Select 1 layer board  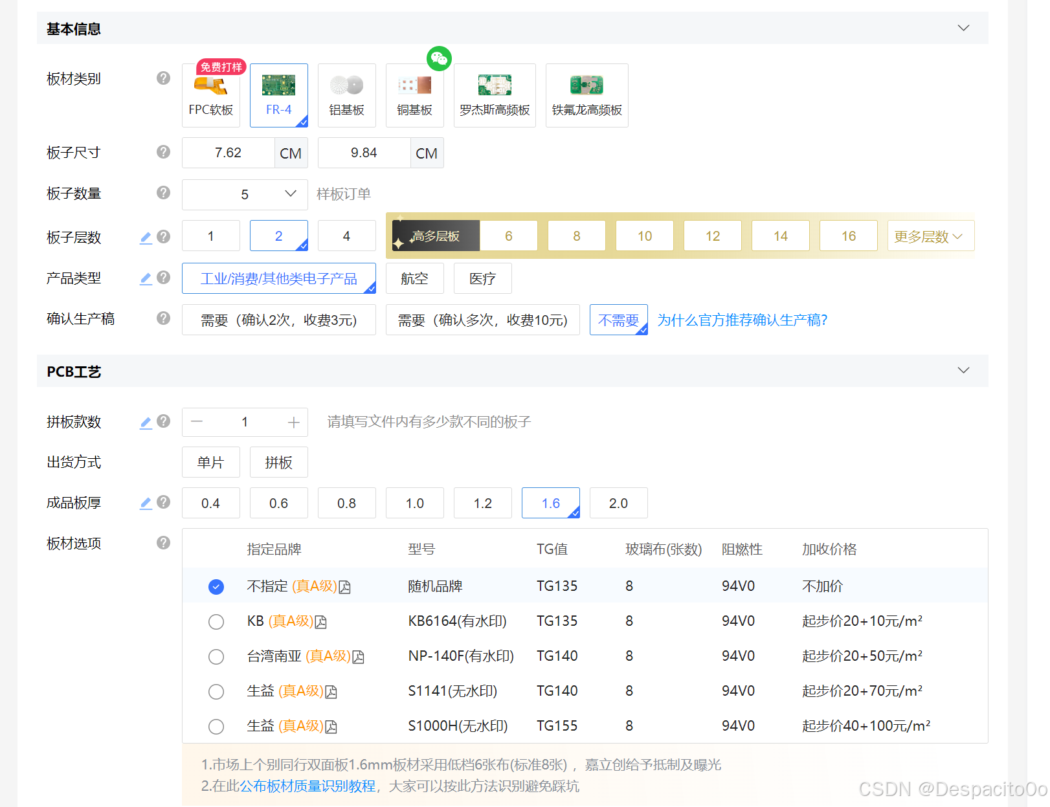tap(211, 236)
